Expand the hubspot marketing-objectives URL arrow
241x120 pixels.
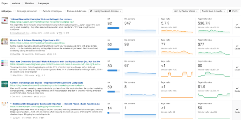click(x=65, y=43)
